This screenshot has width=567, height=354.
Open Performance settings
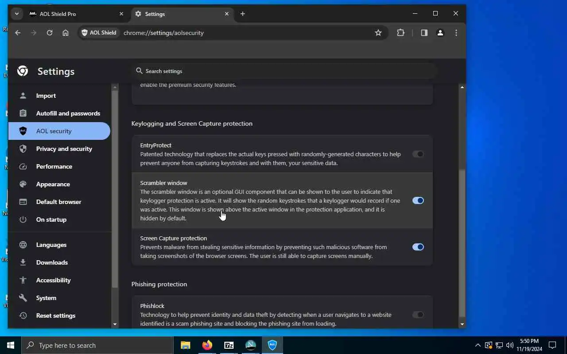tap(59, 166)
